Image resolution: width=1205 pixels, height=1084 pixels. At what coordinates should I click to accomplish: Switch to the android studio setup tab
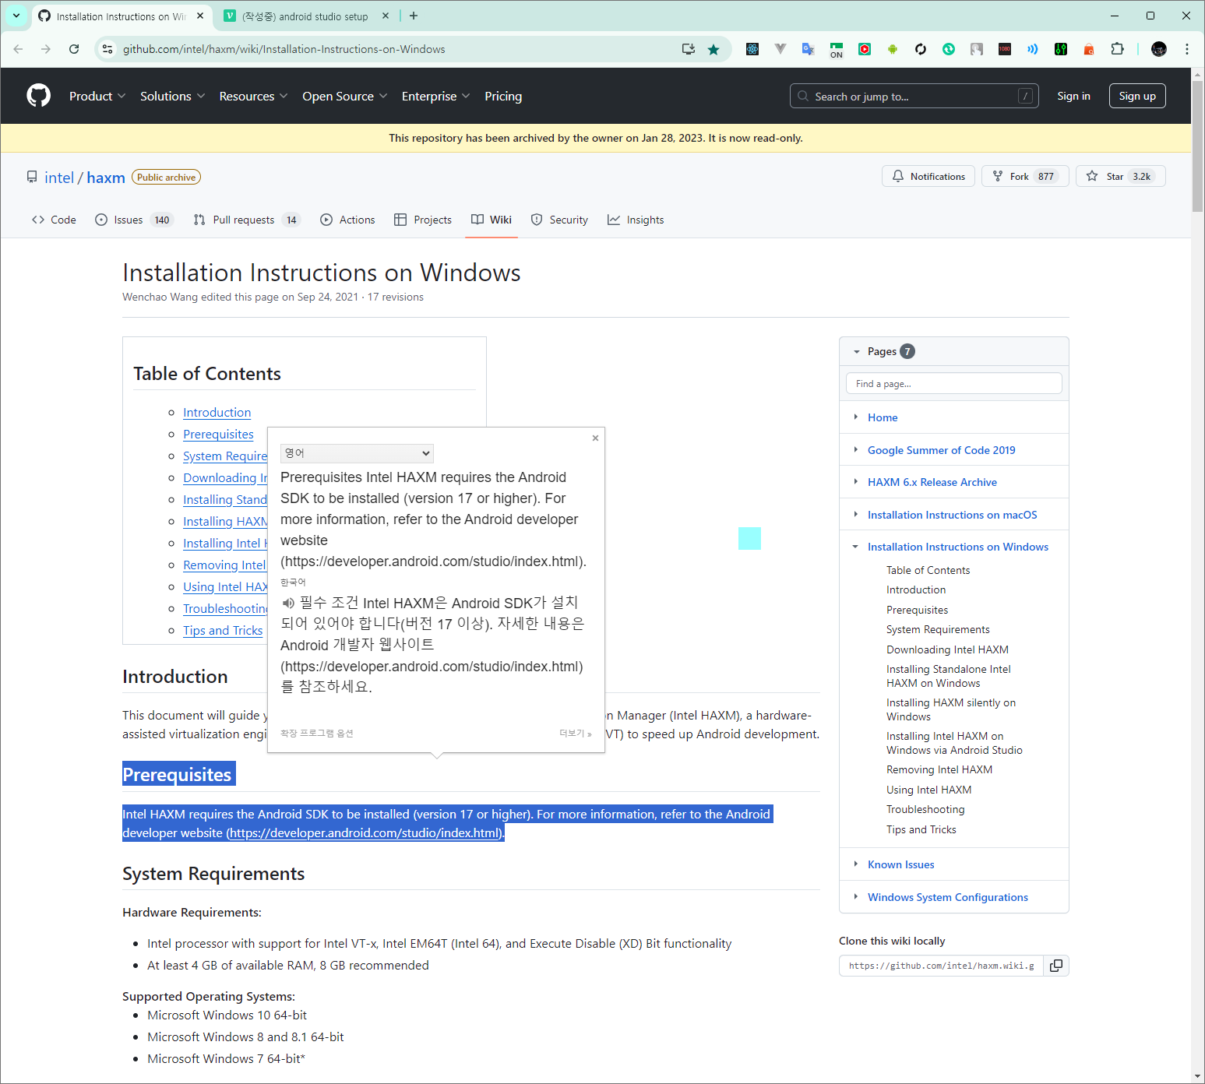(x=305, y=16)
